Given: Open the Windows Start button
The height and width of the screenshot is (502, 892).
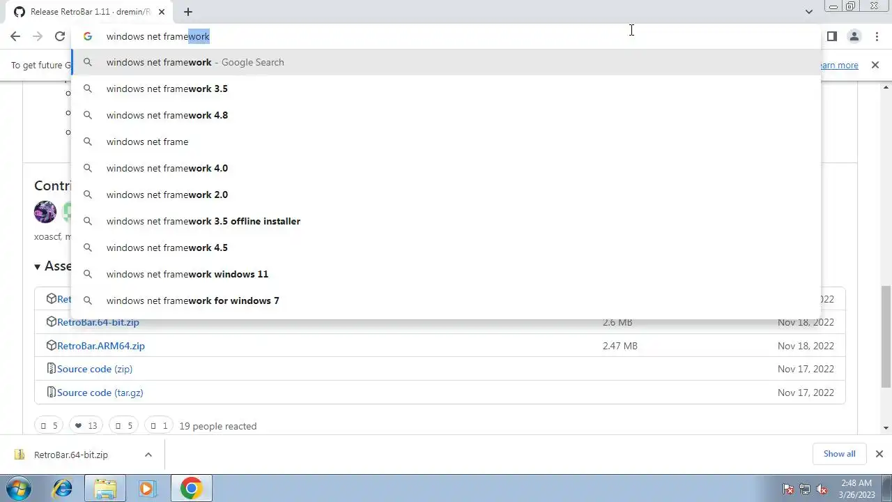Looking at the screenshot, I should pos(17,489).
